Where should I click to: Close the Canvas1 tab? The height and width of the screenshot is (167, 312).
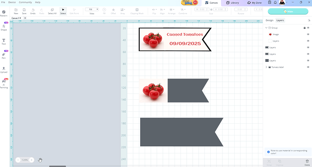coord(20,18)
